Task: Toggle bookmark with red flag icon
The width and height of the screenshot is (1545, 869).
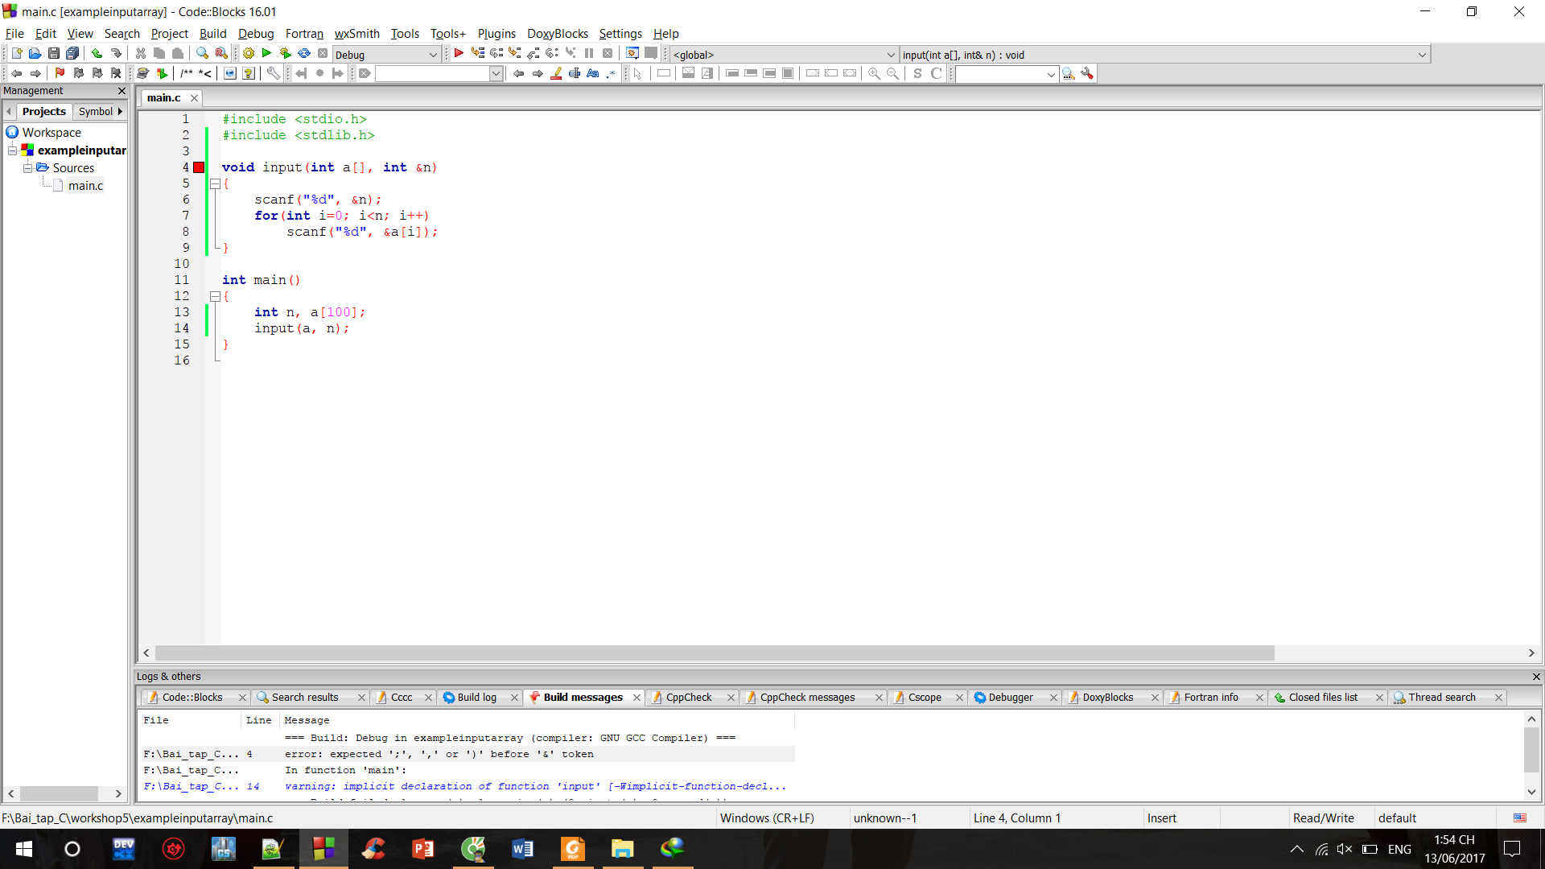Action: click(x=60, y=73)
